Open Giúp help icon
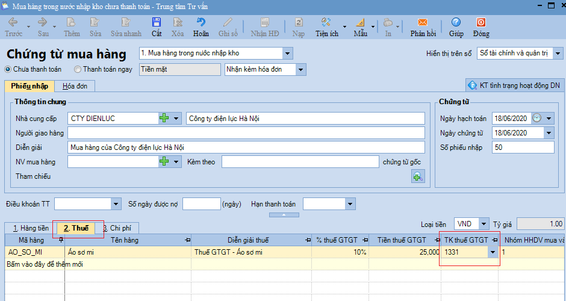This screenshot has width=566, height=301. coord(456,22)
